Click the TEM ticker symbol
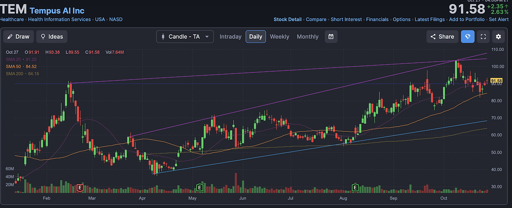Image resolution: width=512 pixels, height=208 pixels. click(x=14, y=9)
